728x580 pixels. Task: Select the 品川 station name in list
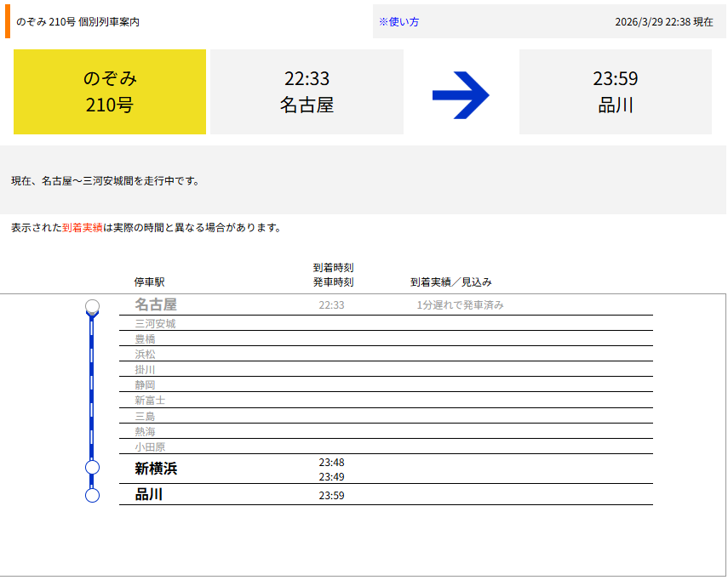[148, 495]
